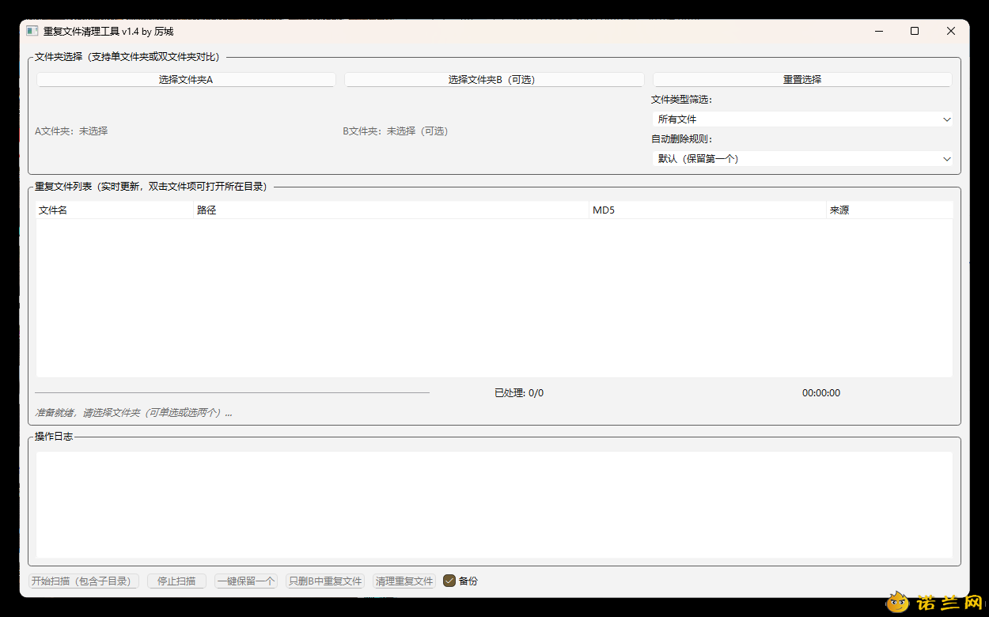
Task: Click the 00:00:00 elapsed timer text
Action: click(x=821, y=393)
